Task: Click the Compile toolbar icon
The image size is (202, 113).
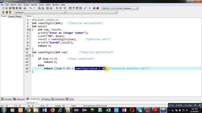Action: 70,8
